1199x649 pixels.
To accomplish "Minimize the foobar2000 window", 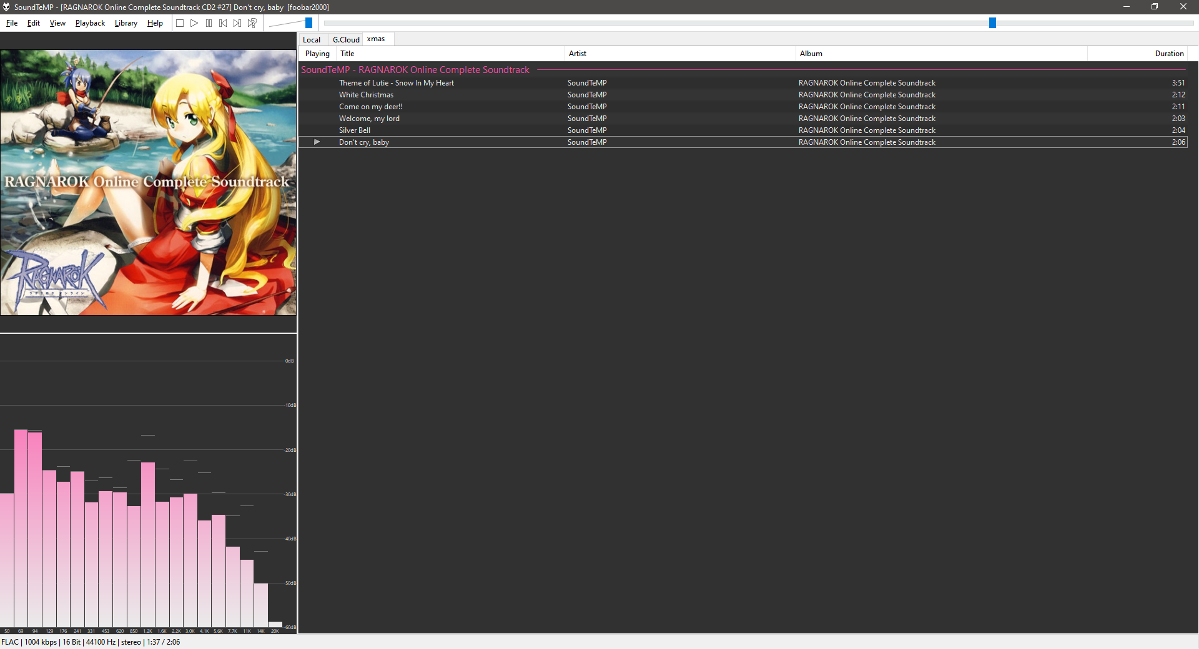I will [1127, 7].
